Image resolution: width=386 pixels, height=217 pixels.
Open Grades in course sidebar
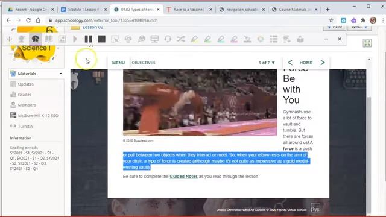click(25, 95)
